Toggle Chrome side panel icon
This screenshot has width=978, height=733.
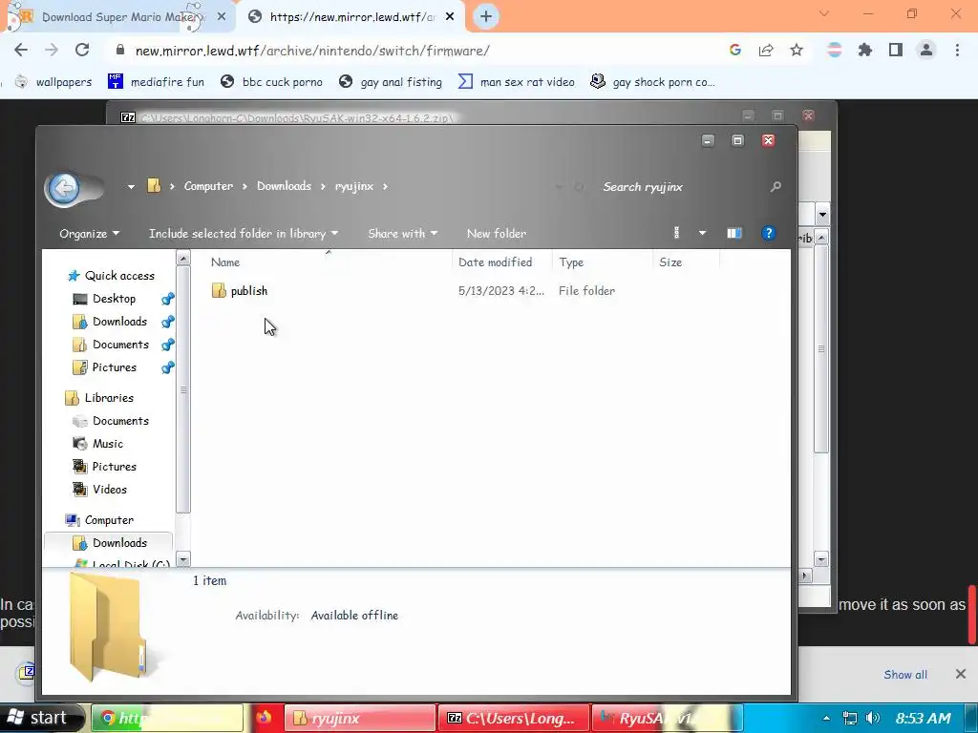[896, 50]
